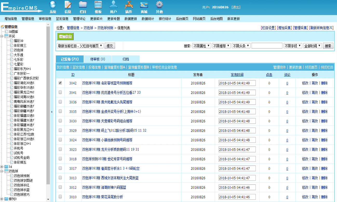Click 删除 link for row 3041
This screenshot has width=337, height=202.
[x=324, y=93]
